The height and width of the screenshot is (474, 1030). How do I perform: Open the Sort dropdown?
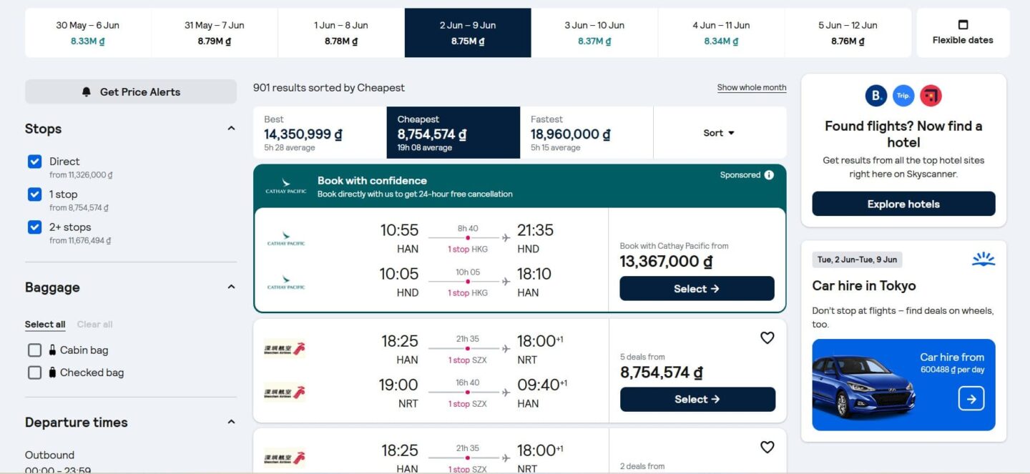click(719, 133)
